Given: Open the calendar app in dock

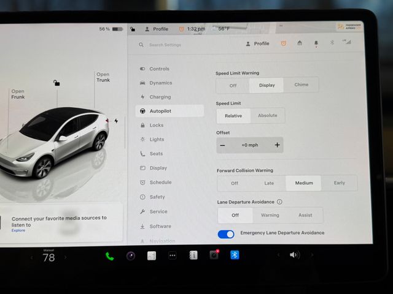Looking at the screenshot, I should coord(152,256).
